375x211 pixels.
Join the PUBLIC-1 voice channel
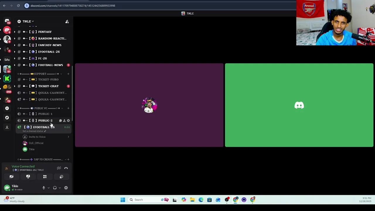43,114
